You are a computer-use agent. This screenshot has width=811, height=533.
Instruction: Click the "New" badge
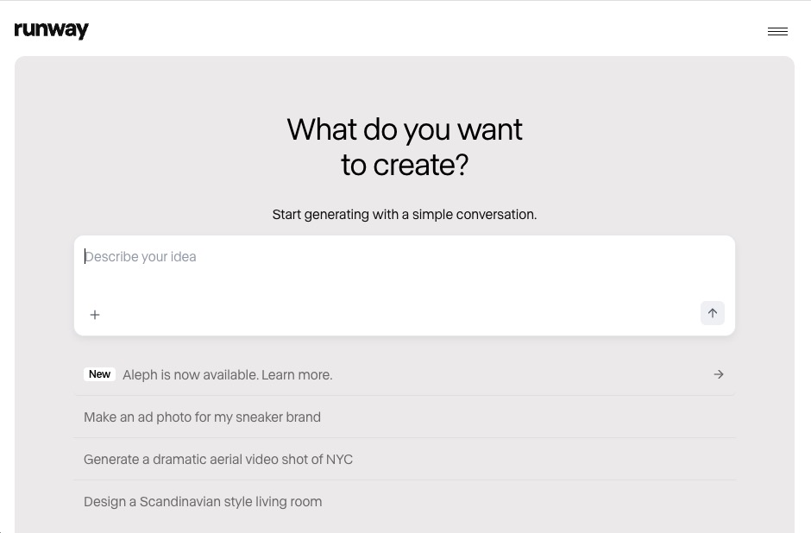tap(99, 374)
